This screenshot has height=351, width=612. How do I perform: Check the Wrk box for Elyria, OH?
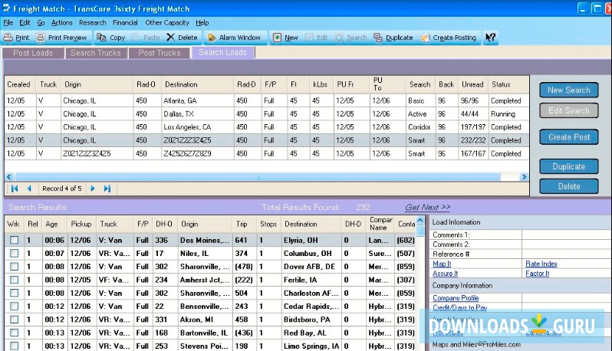(14, 240)
